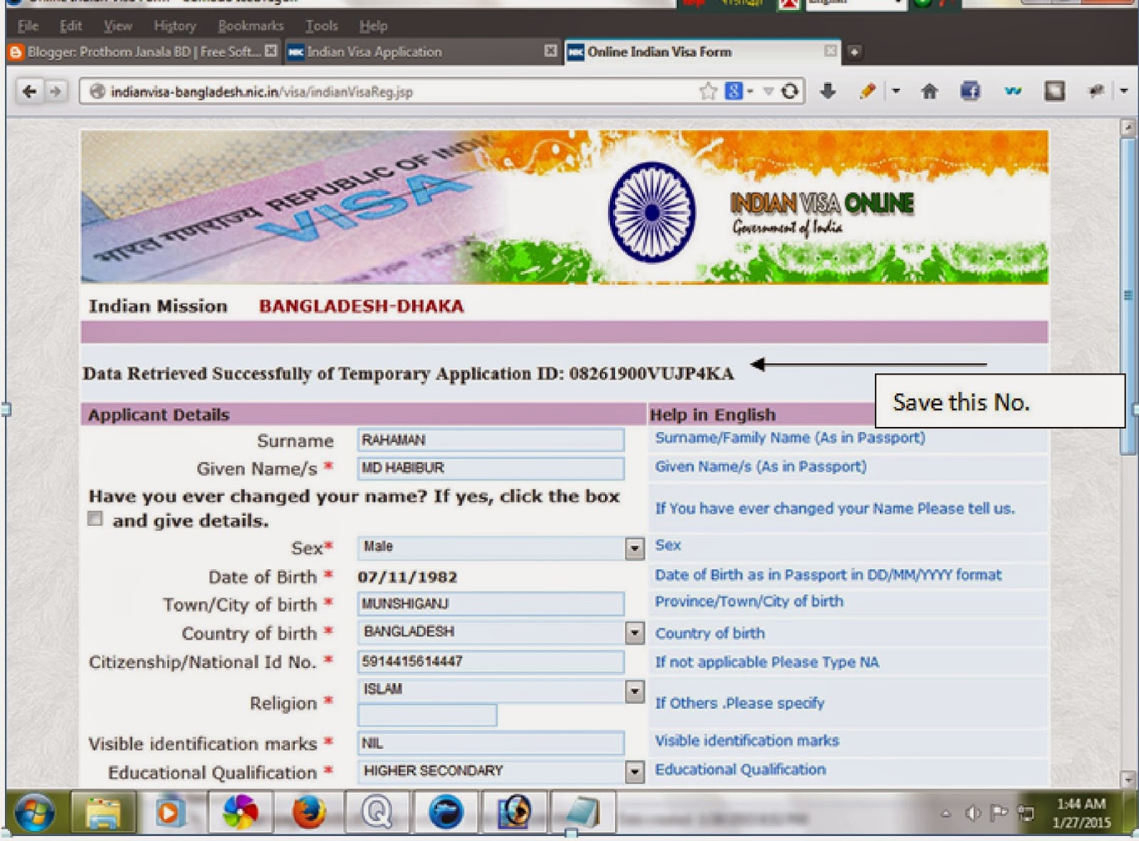The height and width of the screenshot is (841, 1139).
Task: Open the colorful pinwheel app in taskbar
Action: (x=240, y=813)
